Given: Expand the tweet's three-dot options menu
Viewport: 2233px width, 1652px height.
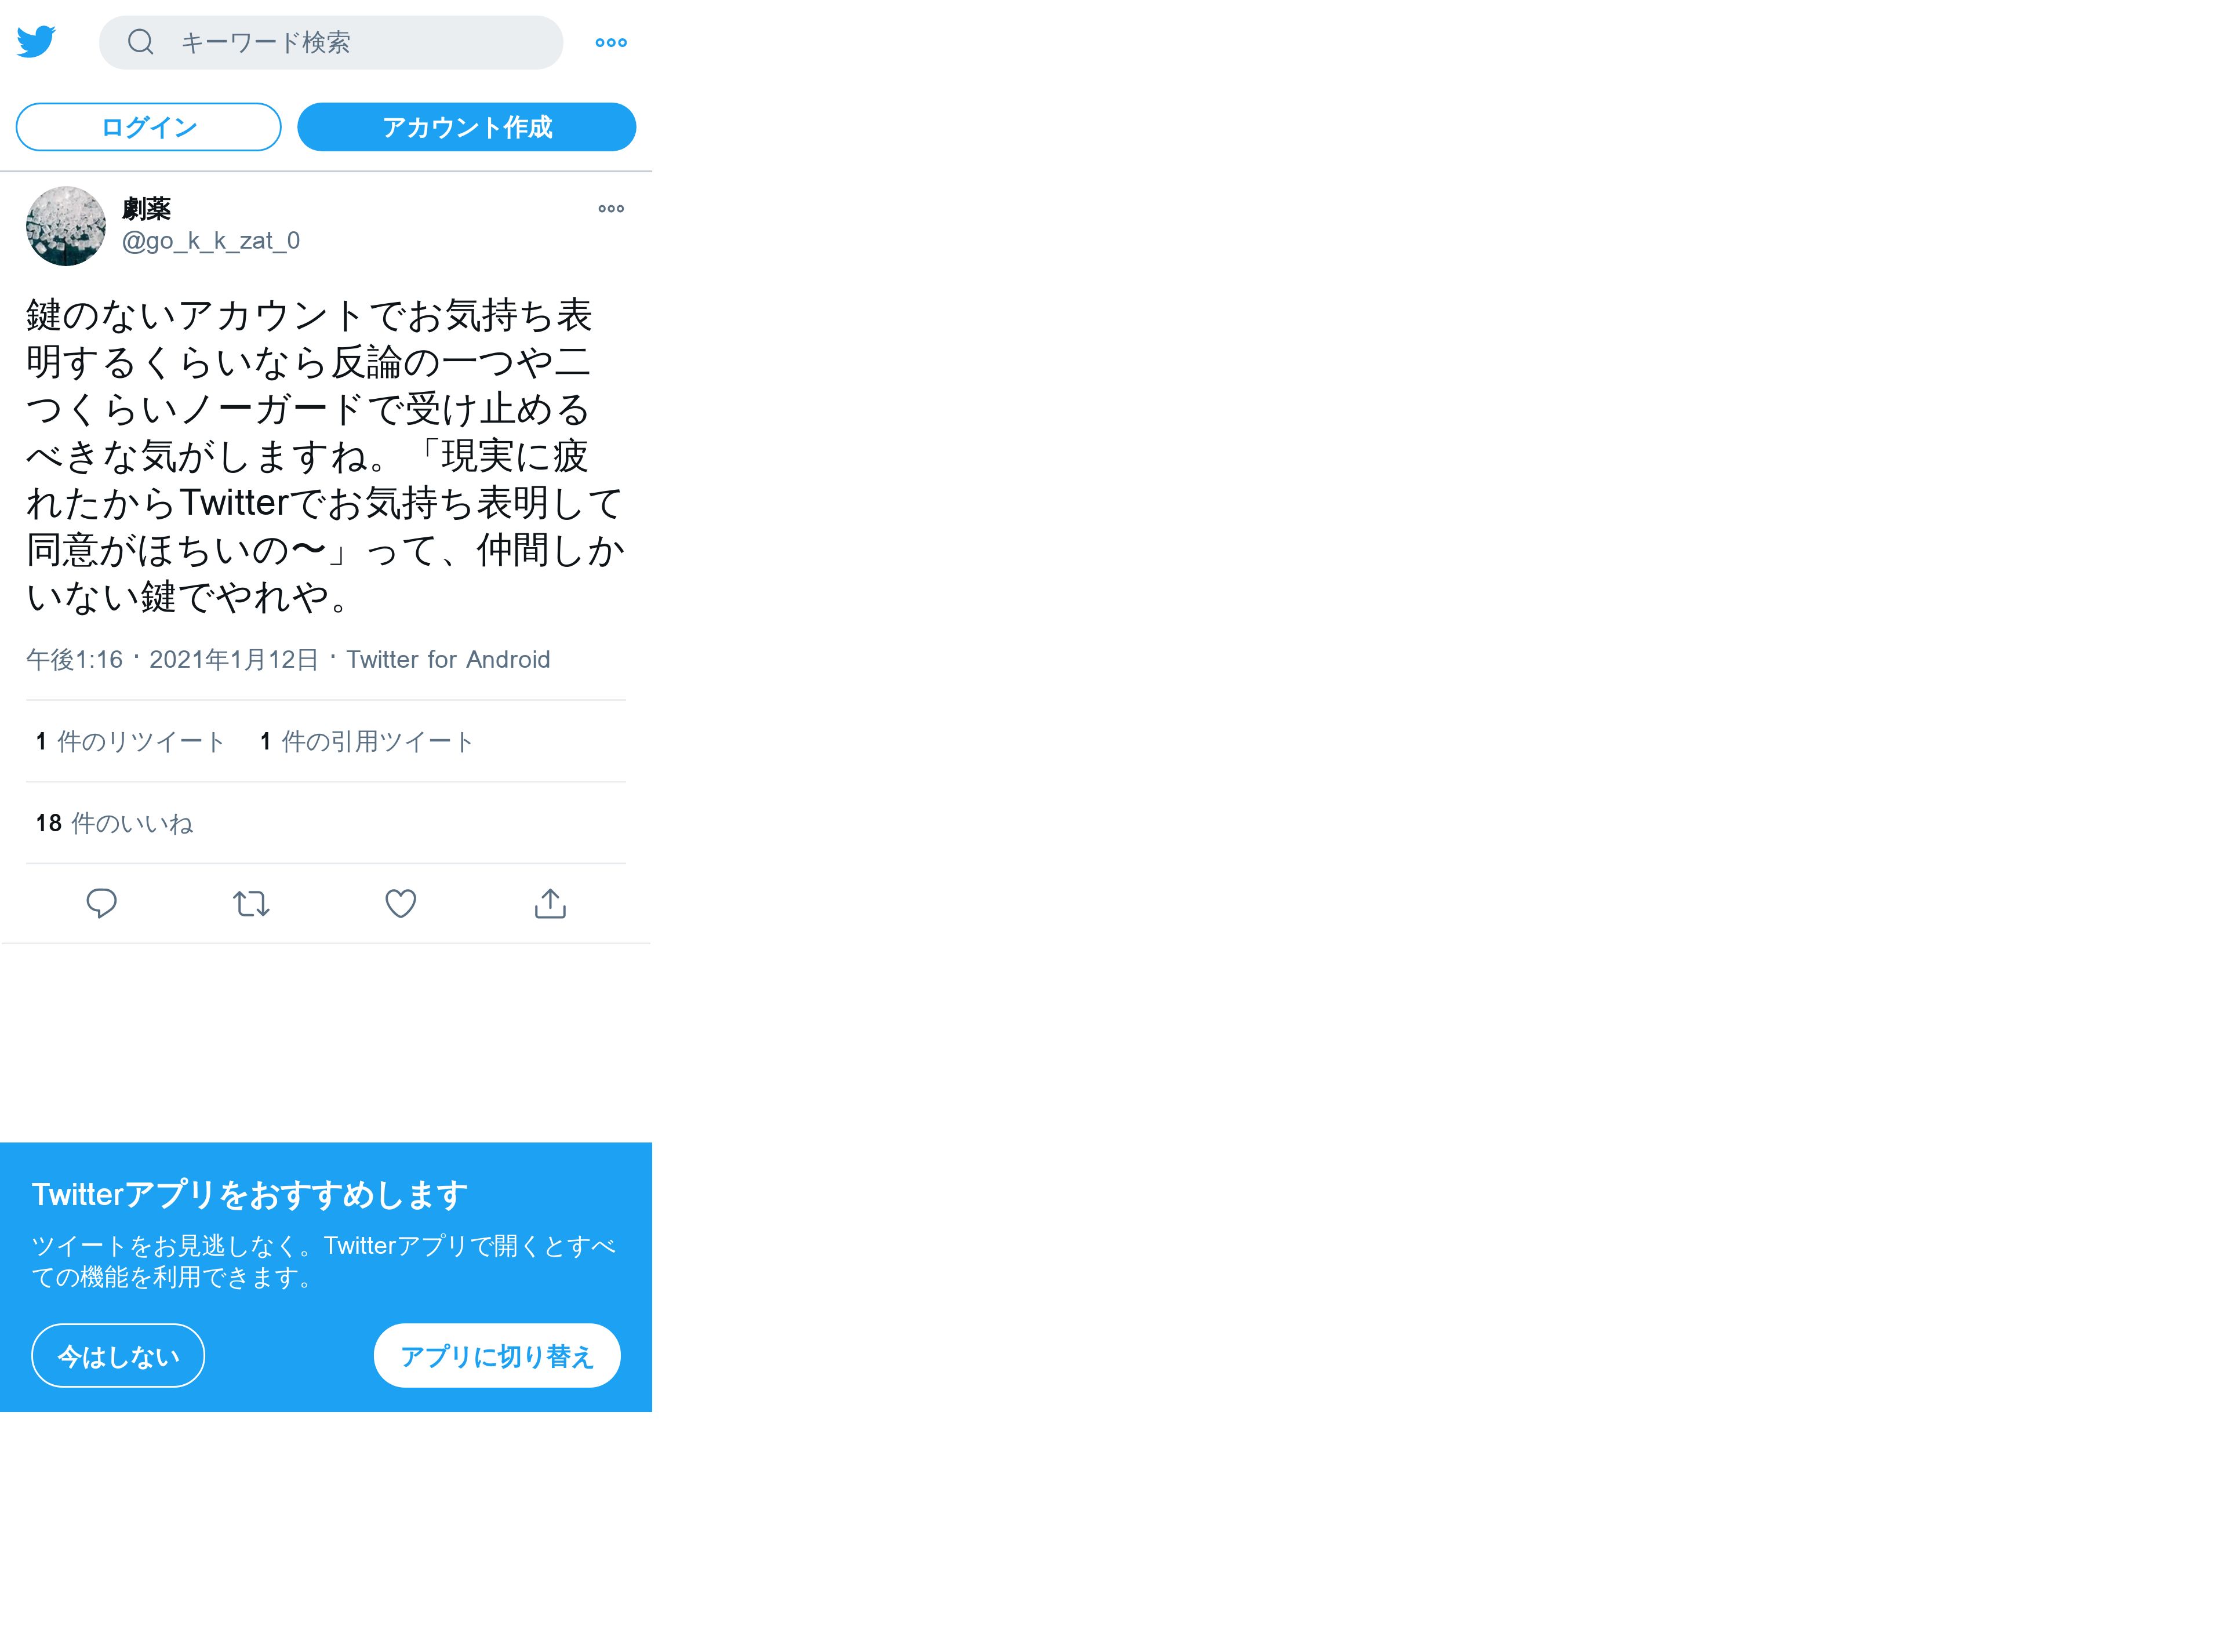Looking at the screenshot, I should pyautogui.click(x=611, y=209).
